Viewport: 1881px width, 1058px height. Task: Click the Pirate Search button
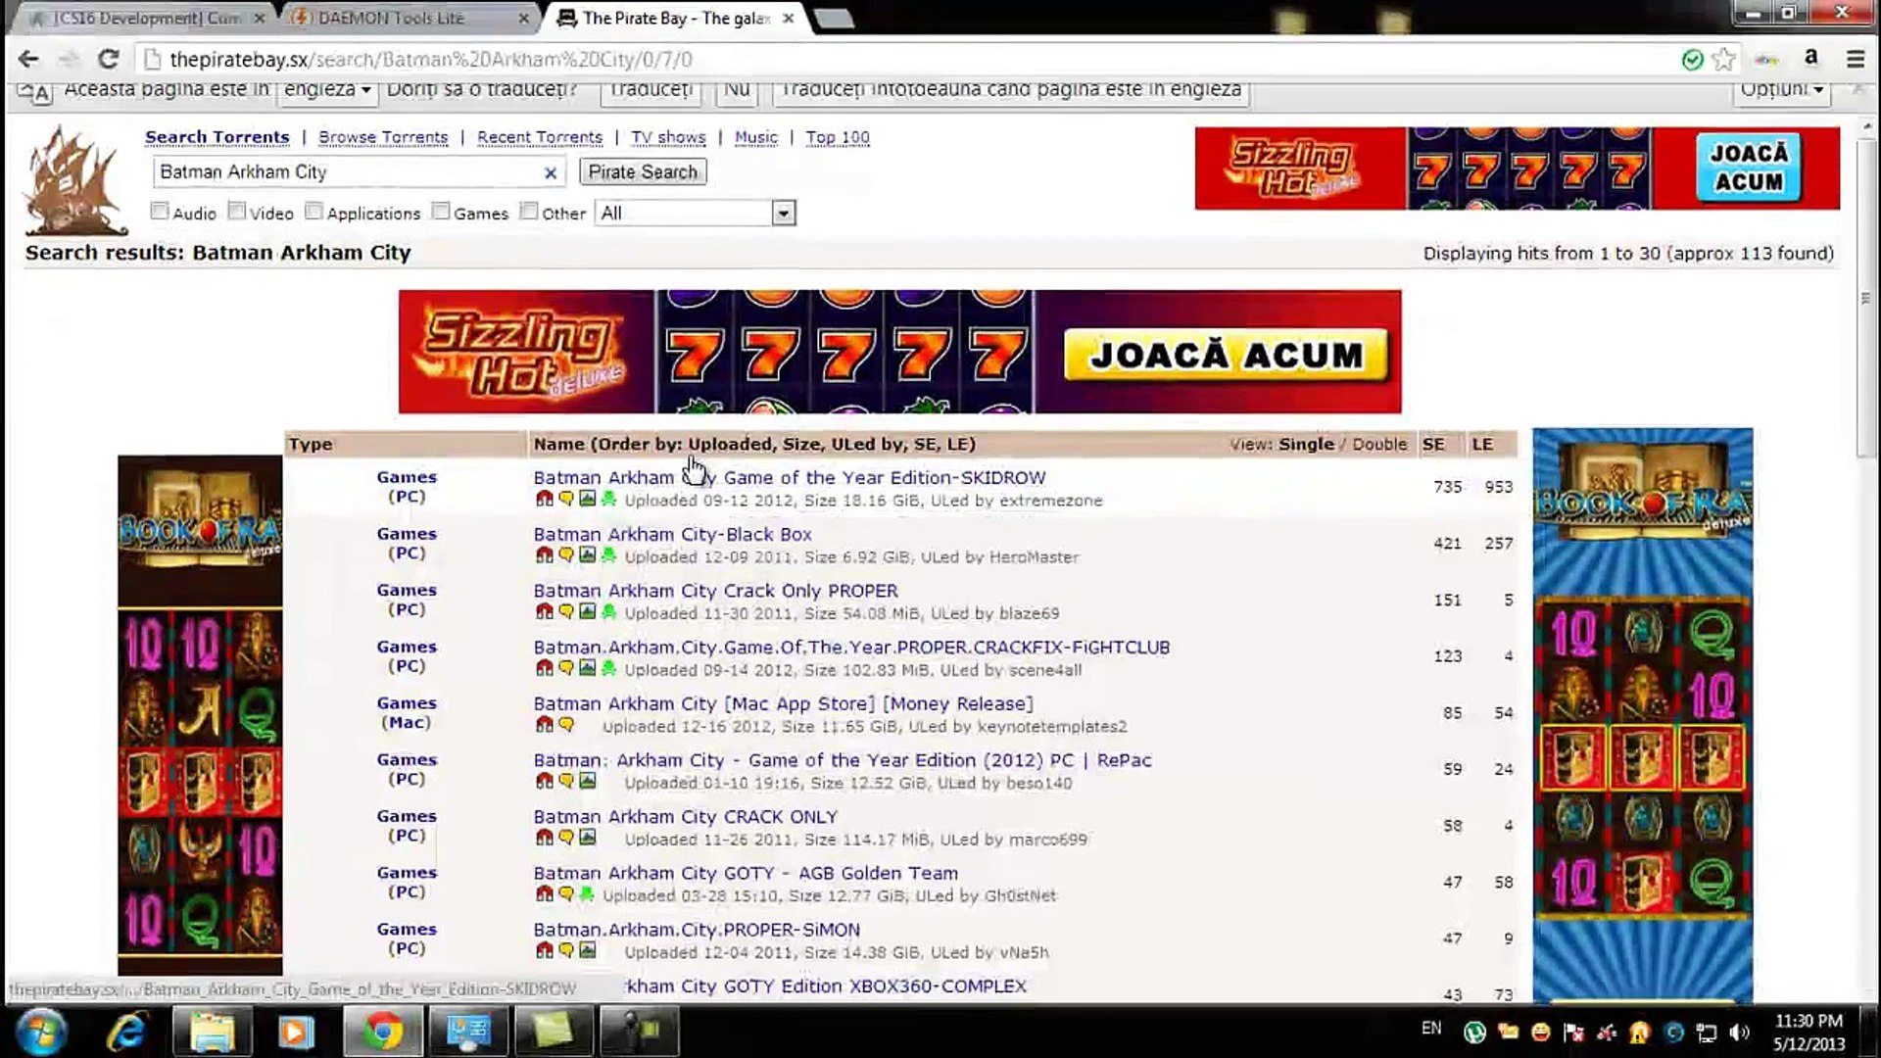643,172
